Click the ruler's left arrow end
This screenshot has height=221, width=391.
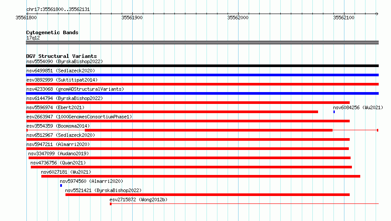pos(27,14)
